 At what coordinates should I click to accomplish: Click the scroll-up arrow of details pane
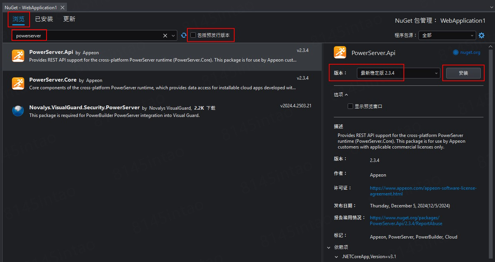click(x=491, y=46)
